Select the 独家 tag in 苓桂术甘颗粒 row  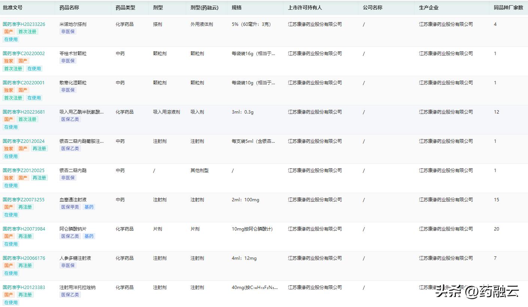[8, 60]
